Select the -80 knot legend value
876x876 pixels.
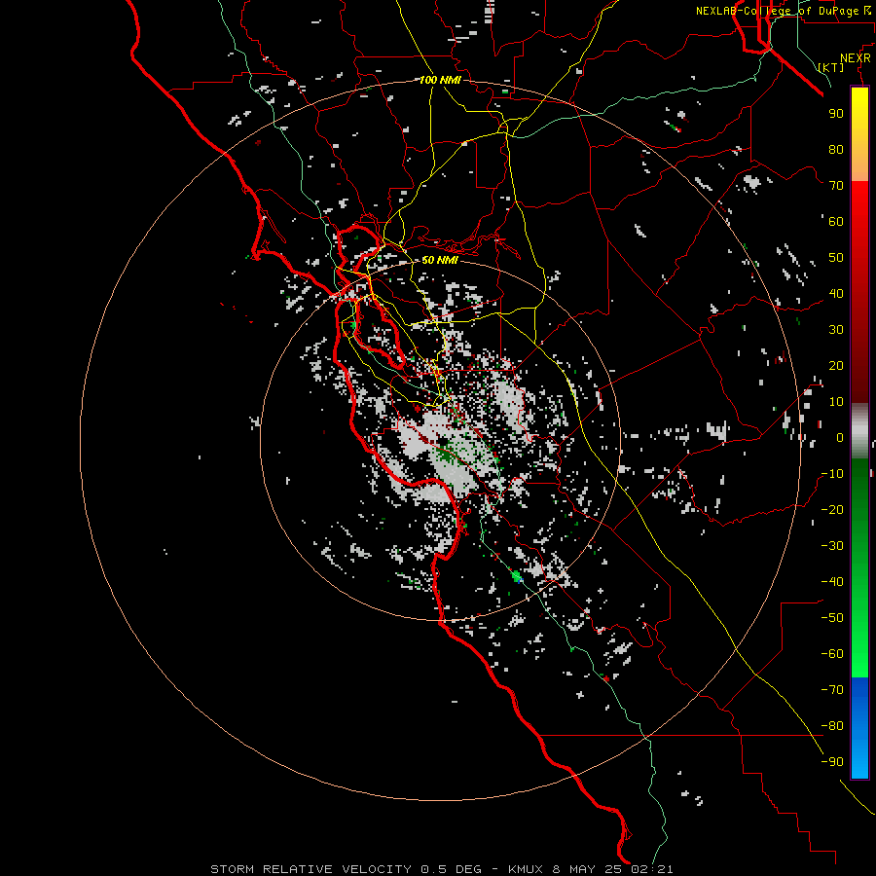pyautogui.click(x=832, y=726)
